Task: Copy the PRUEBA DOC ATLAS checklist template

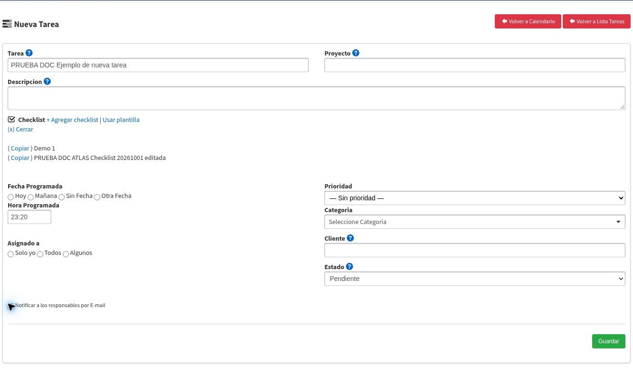Action: click(20, 158)
